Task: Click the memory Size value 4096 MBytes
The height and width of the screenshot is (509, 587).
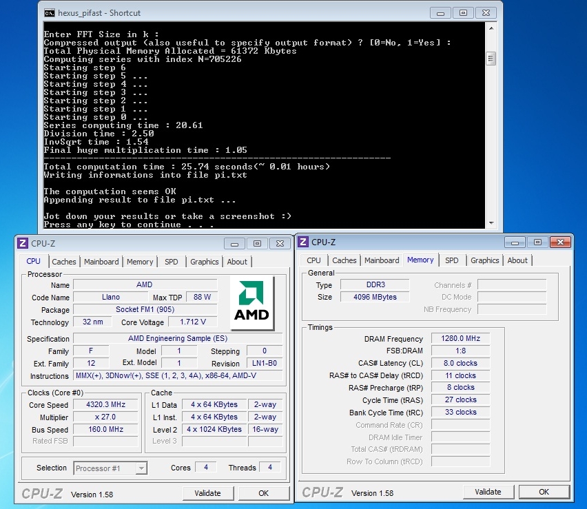Action: [375, 297]
